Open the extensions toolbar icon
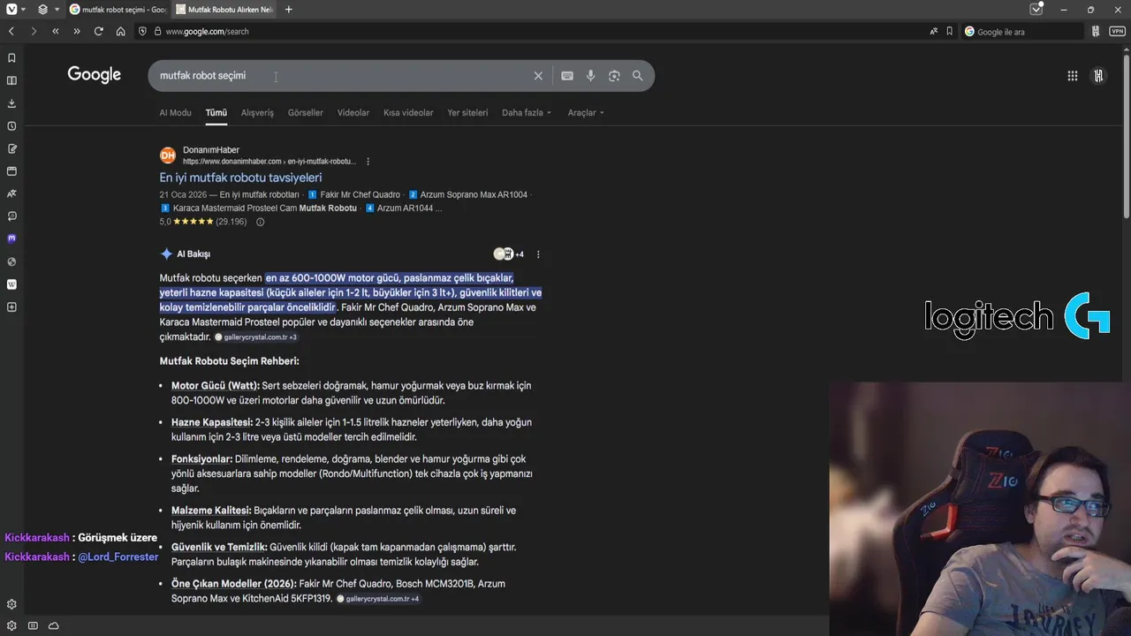This screenshot has width=1131, height=636. (x=1096, y=31)
